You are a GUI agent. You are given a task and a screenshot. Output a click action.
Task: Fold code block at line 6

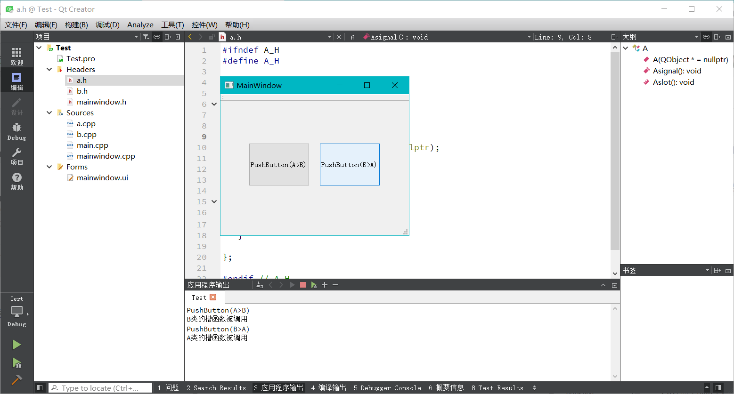pos(214,104)
